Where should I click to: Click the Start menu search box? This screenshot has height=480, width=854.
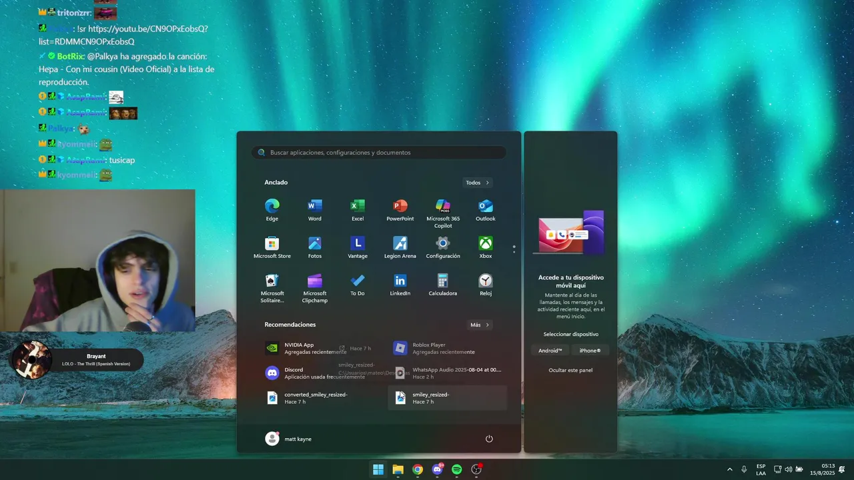point(379,153)
